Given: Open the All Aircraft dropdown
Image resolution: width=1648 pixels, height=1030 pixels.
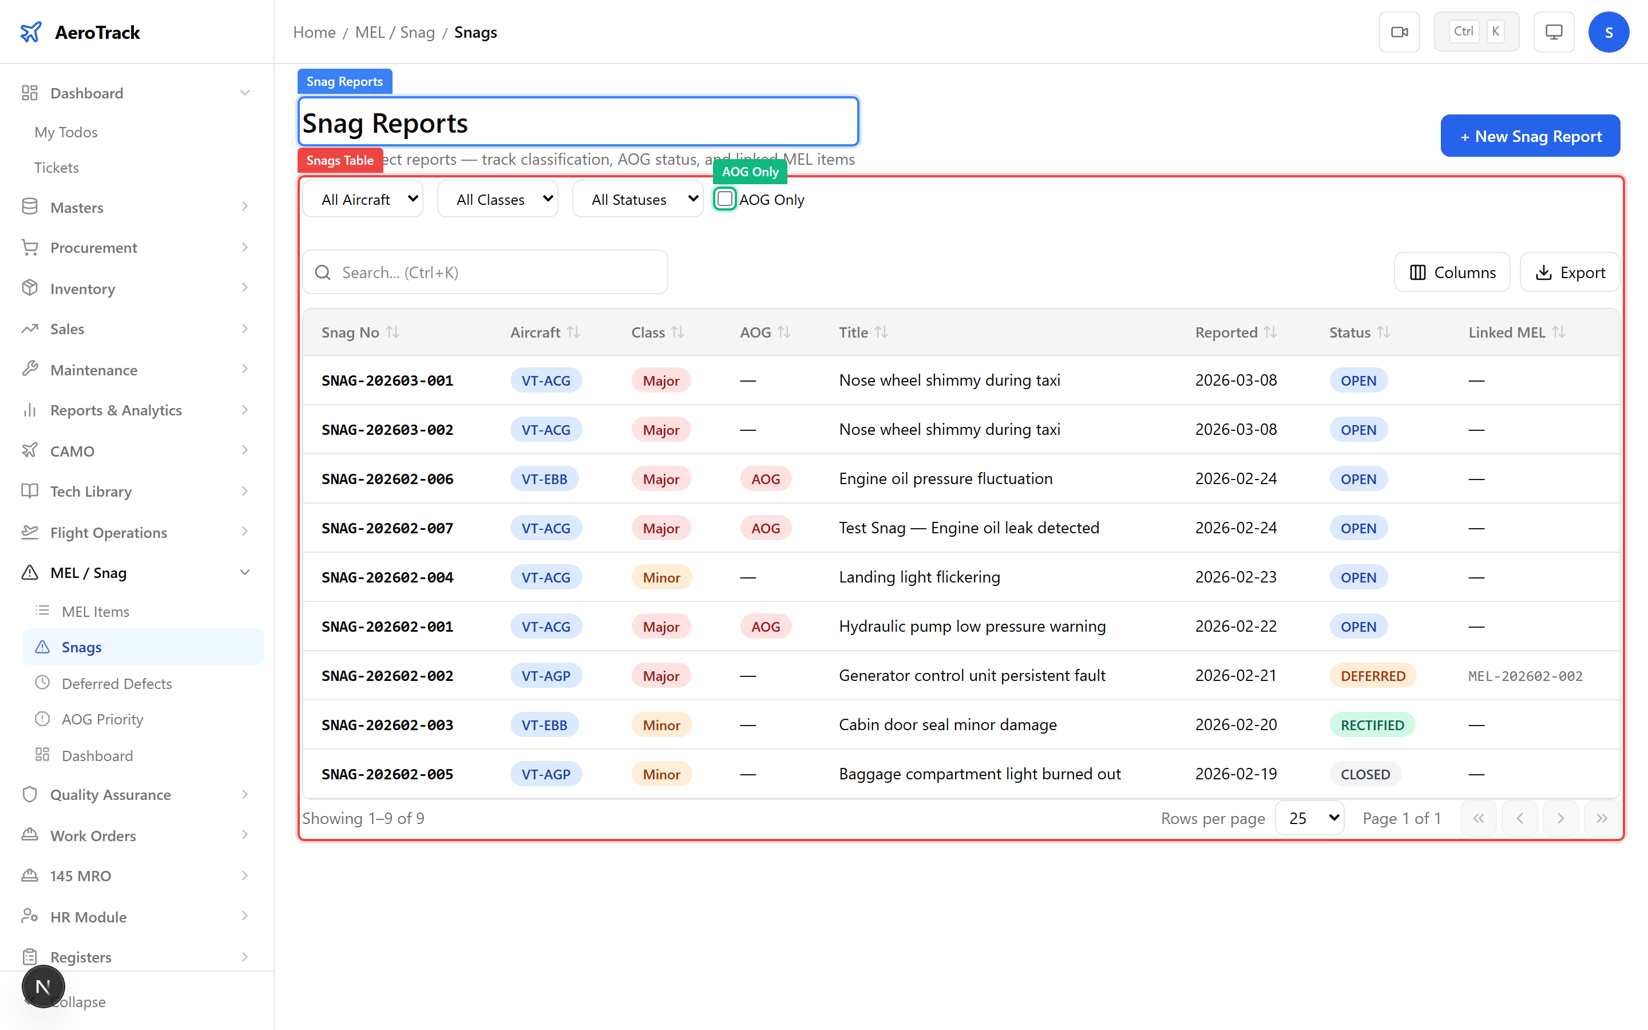Looking at the screenshot, I should point(362,199).
